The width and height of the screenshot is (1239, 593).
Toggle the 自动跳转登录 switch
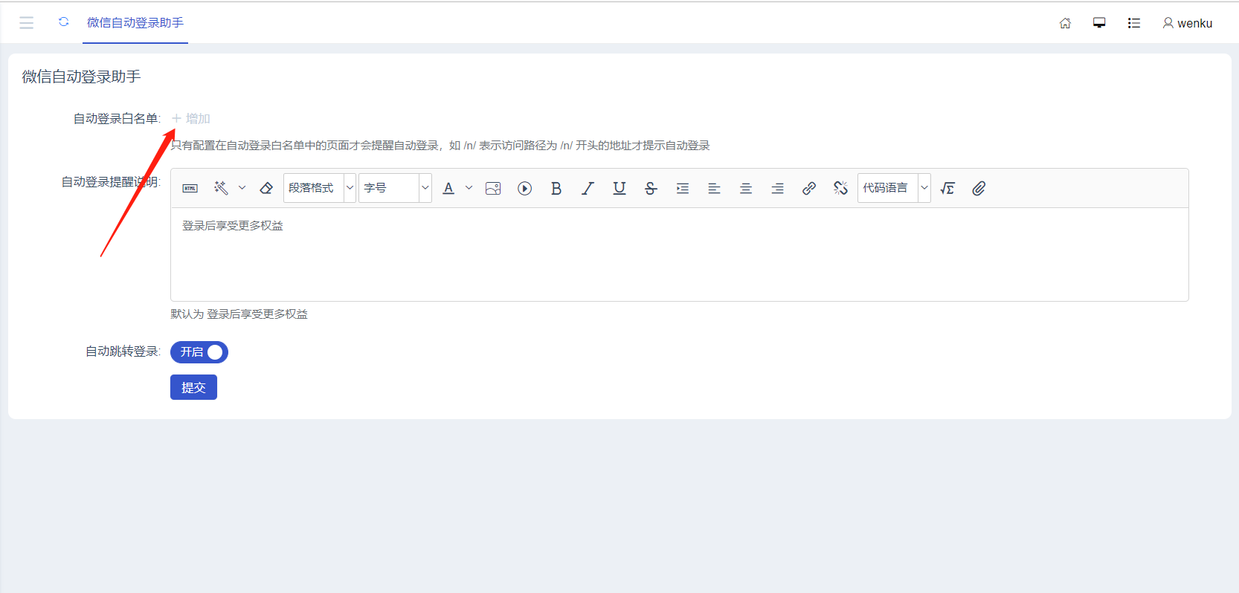pos(199,352)
